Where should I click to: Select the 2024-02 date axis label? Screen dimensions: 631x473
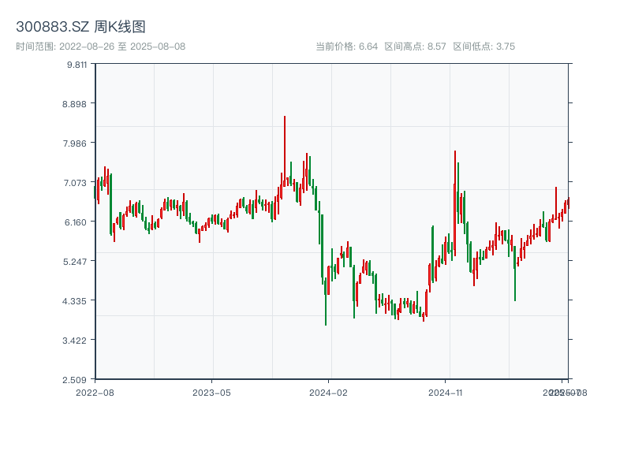coord(328,392)
